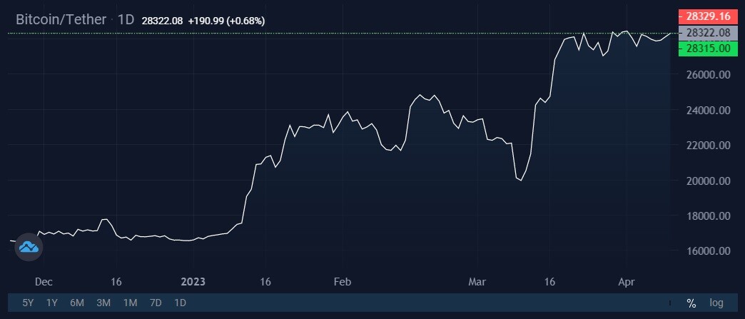
Task: Click the 28322.08 last price in header
Action: [162, 21]
